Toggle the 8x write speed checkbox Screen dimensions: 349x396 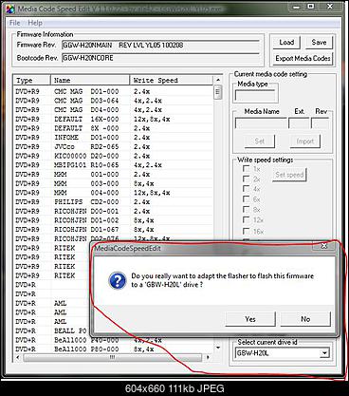pyautogui.click(x=246, y=210)
